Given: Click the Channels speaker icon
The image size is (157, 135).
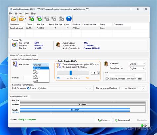Looking at the screenshot, I should coord(106,64).
